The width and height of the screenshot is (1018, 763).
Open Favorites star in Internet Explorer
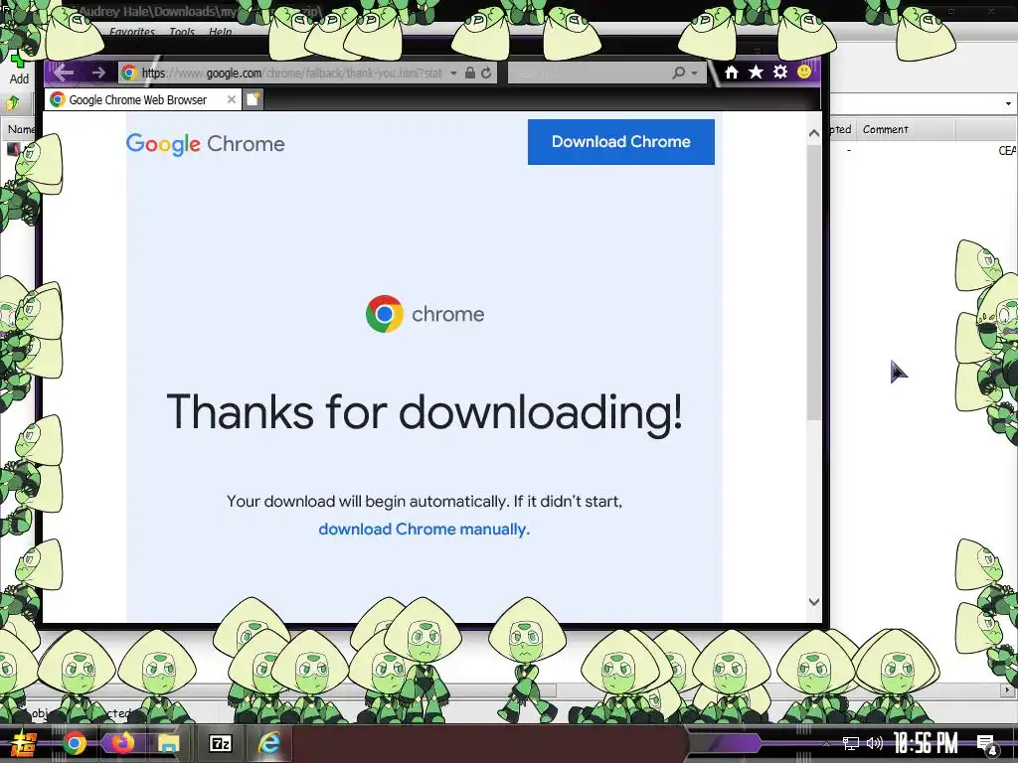(x=756, y=72)
